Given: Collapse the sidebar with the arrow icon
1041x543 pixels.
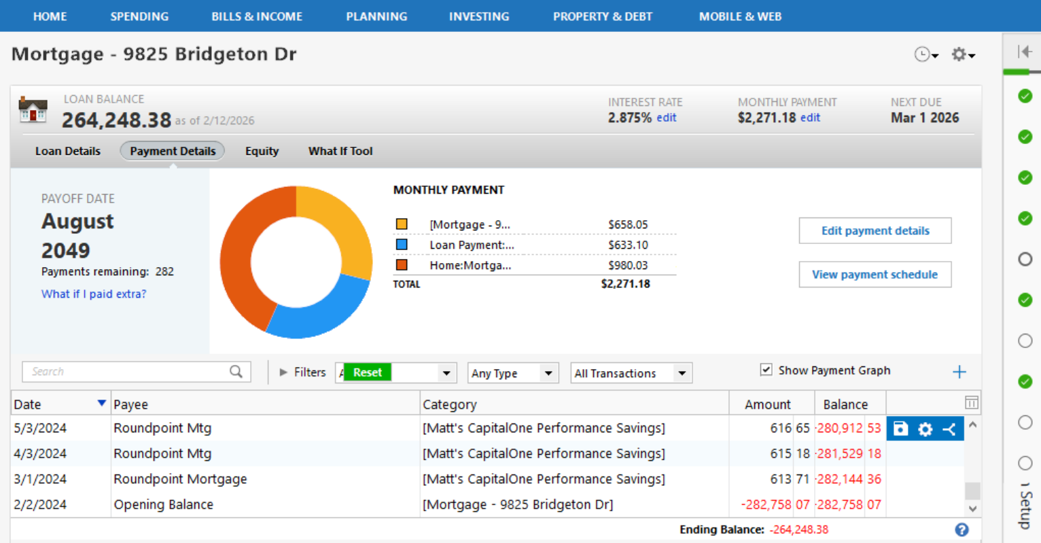Looking at the screenshot, I should [1024, 52].
